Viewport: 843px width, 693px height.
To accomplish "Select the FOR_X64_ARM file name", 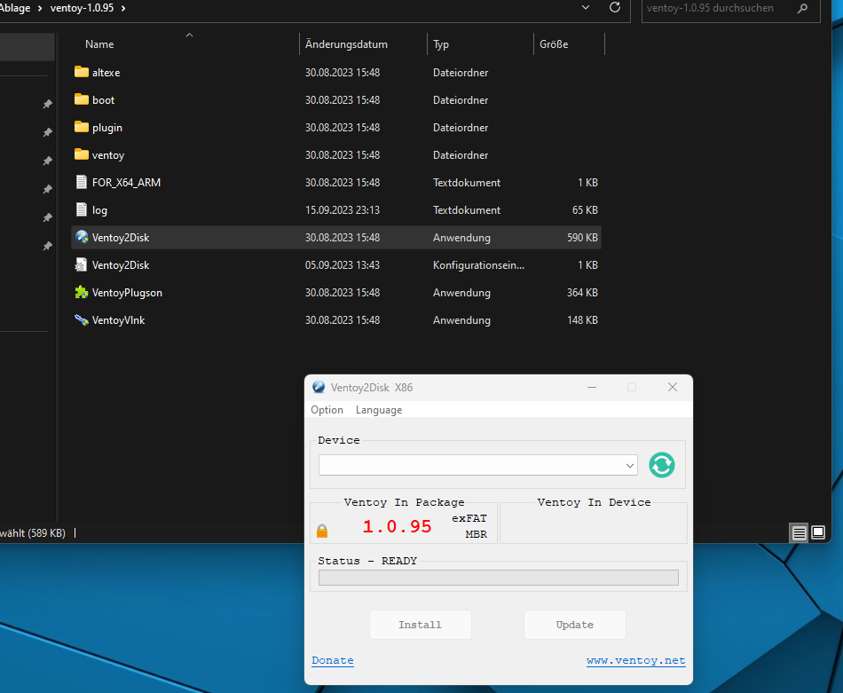I will pos(126,182).
